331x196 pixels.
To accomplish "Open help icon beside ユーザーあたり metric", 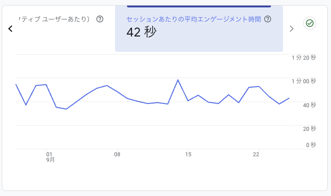I will click(100, 19).
